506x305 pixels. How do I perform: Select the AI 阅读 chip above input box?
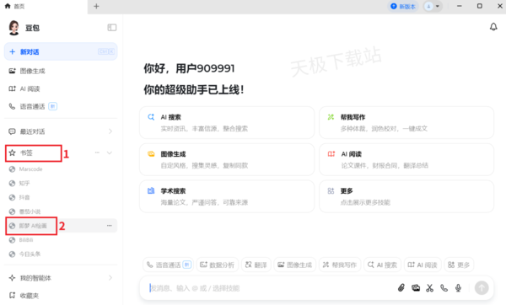pyautogui.click(x=423, y=265)
